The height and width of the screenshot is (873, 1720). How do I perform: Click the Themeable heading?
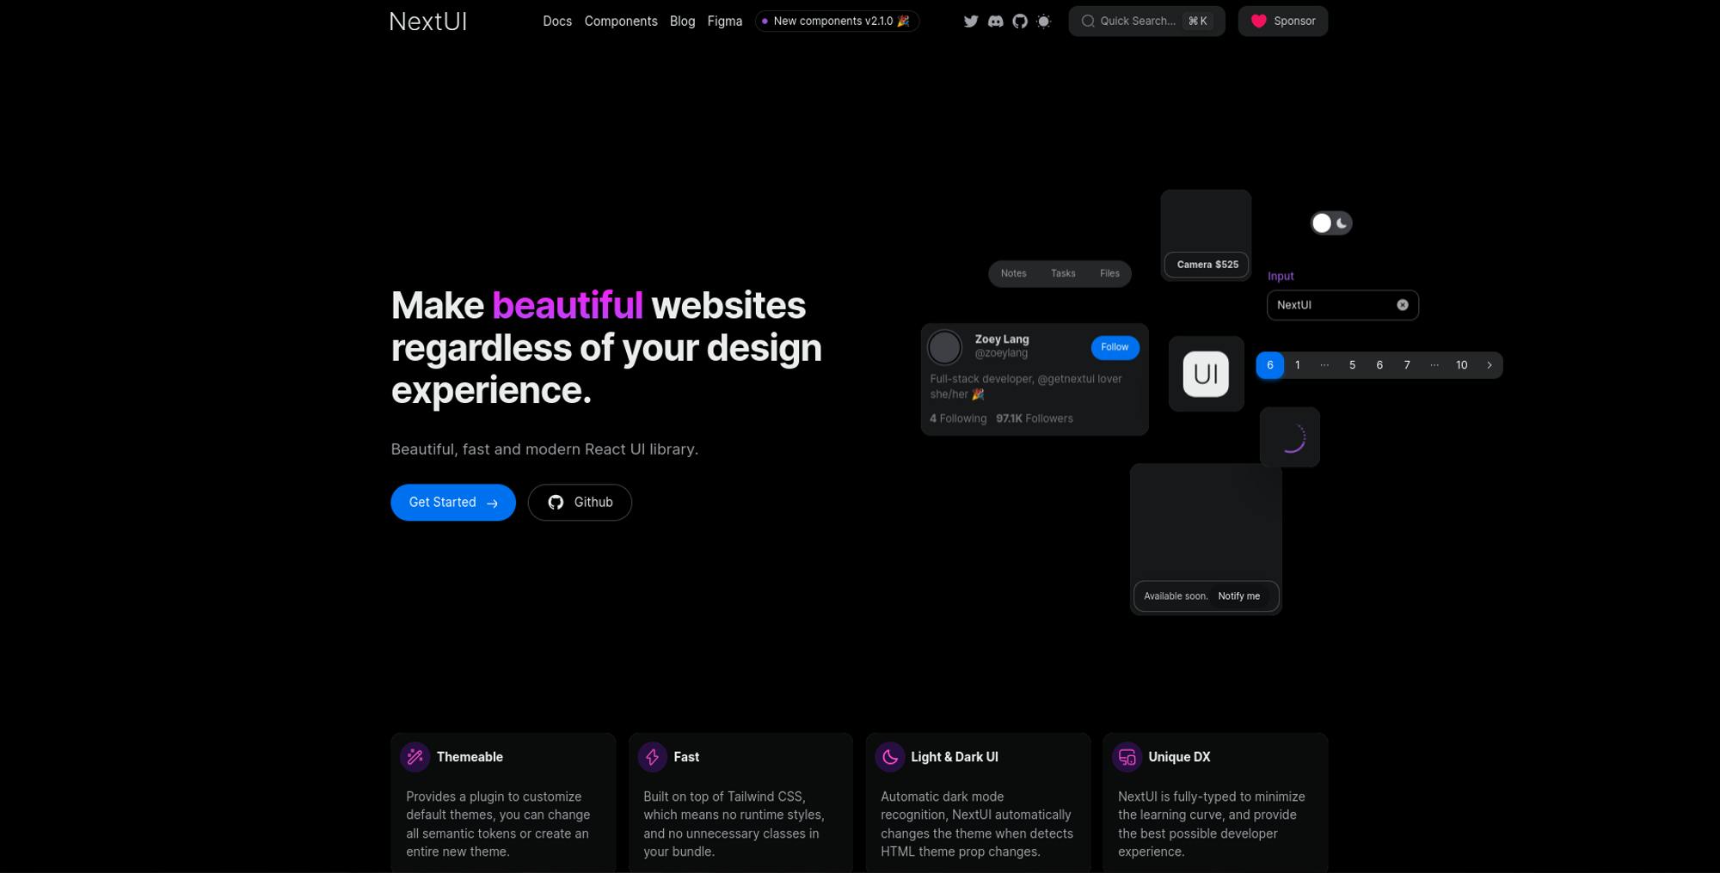470,757
